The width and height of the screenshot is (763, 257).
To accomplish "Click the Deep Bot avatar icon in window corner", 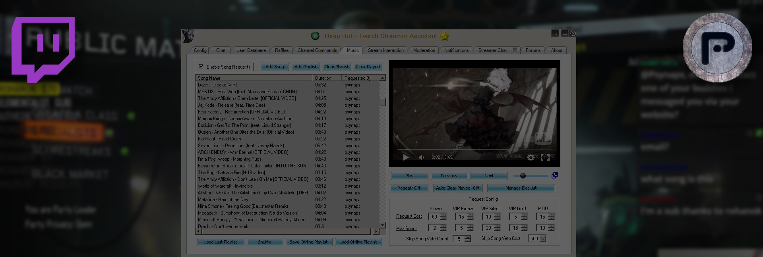I will tap(188, 36).
